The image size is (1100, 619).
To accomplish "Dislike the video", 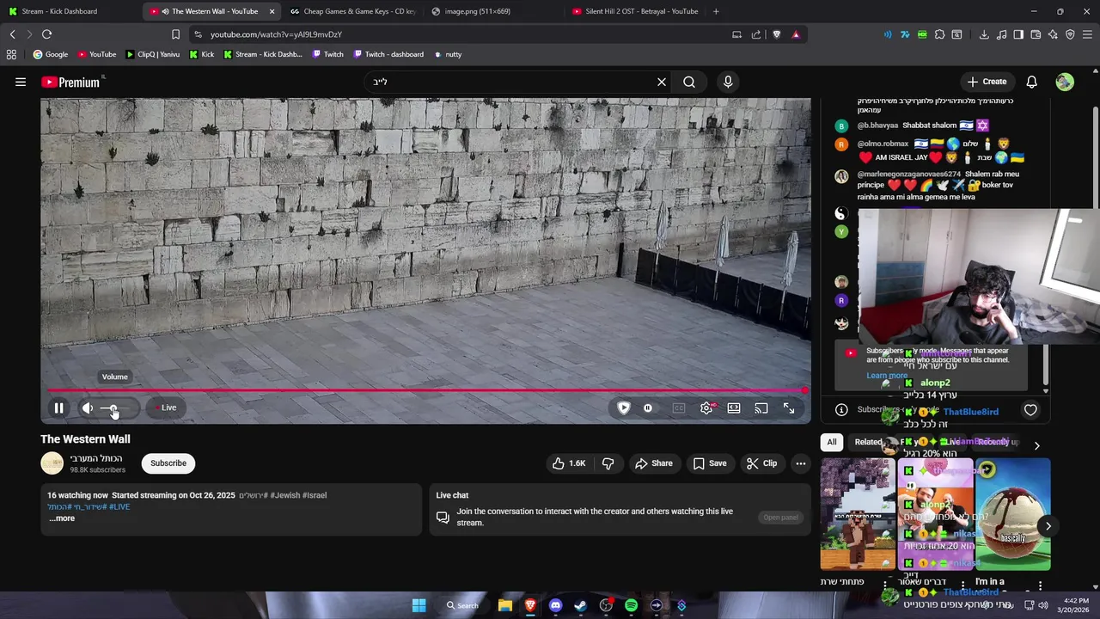I will (608, 463).
